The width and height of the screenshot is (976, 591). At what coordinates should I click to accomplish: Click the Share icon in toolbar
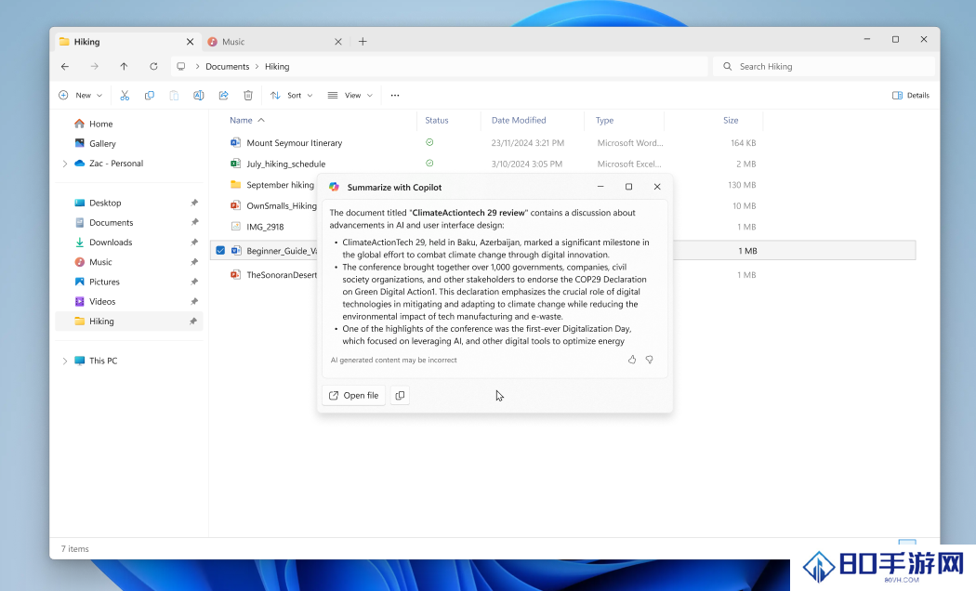click(223, 95)
